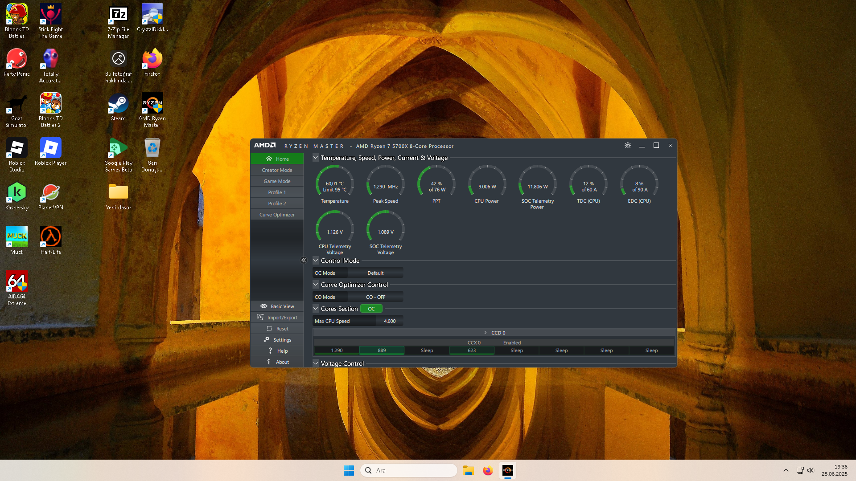Open Ryzen Master Settings
856x481 pixels.
click(x=277, y=340)
